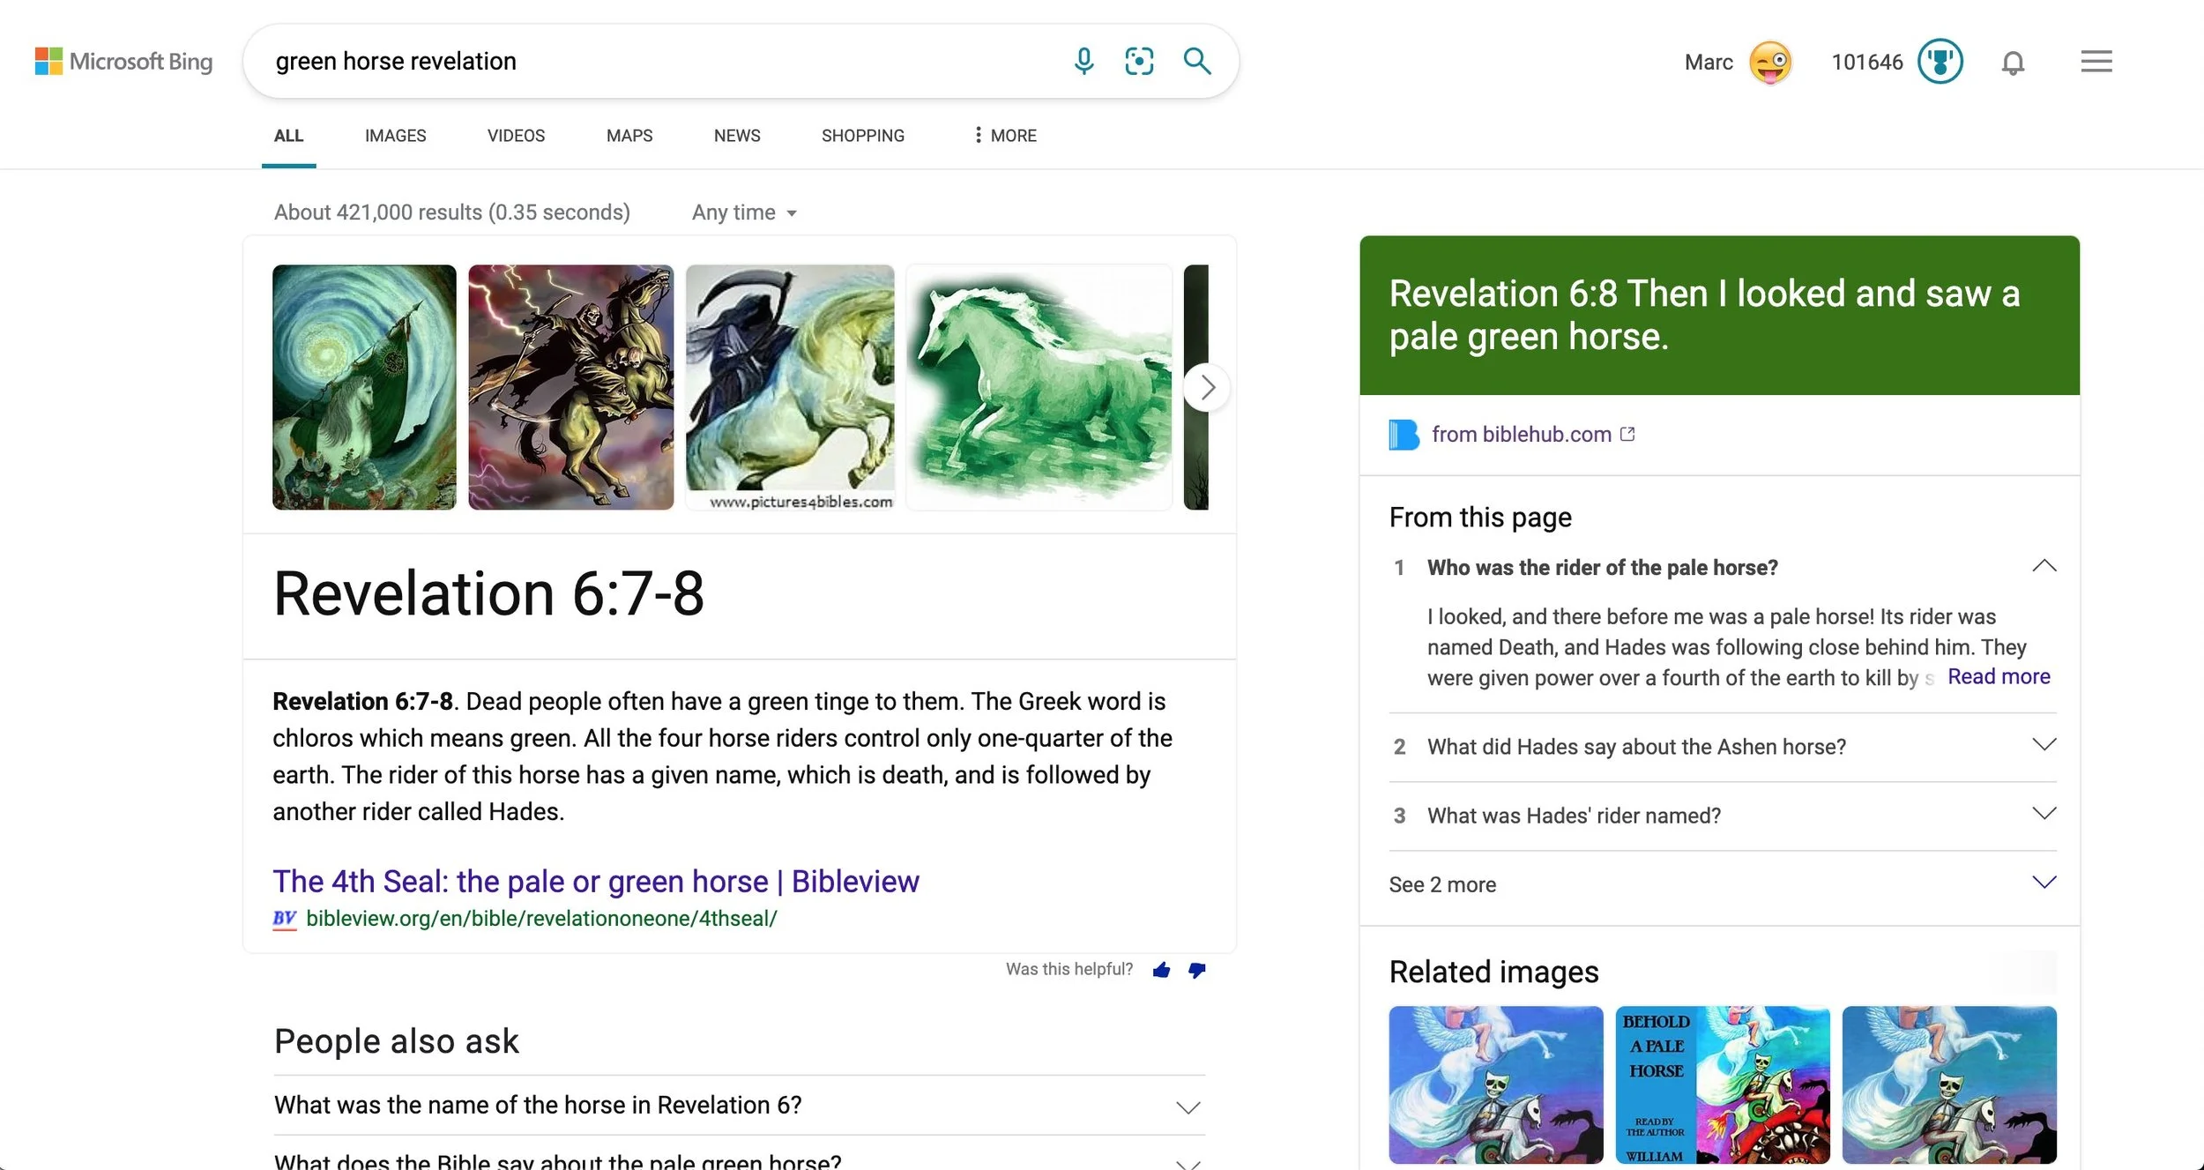
Task: Open the More tabs menu
Action: tap(1005, 136)
